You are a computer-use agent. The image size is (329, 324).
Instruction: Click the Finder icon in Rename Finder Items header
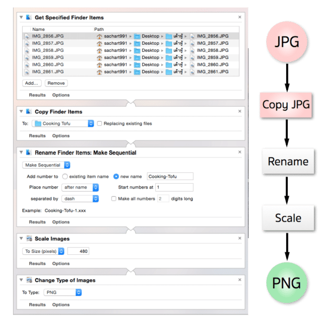tap(29, 153)
